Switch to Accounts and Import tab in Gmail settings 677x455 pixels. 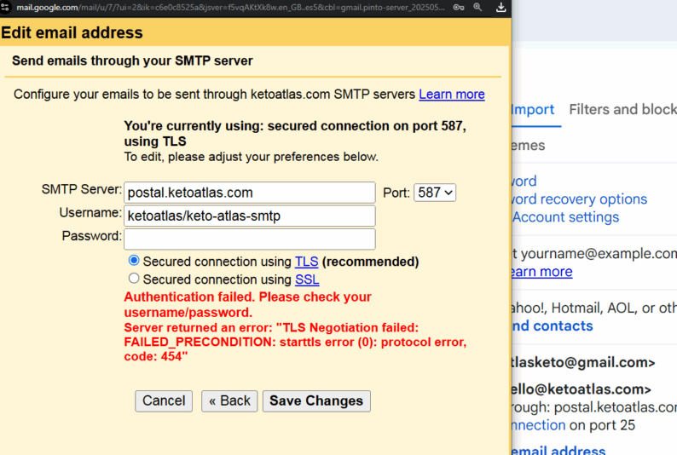(x=533, y=110)
